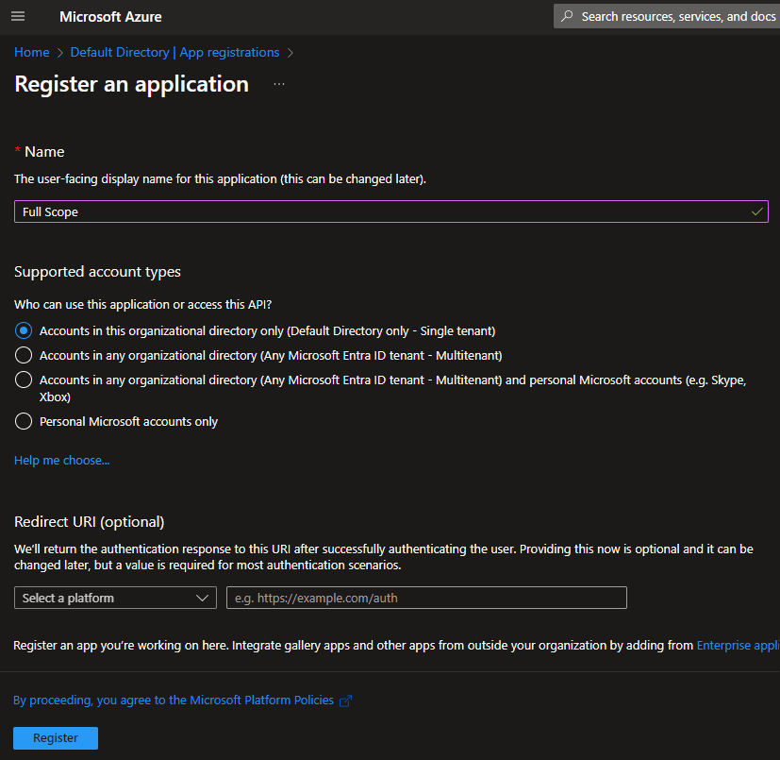Image resolution: width=780 pixels, height=760 pixels.
Task: Select Personal Microsoft accounts only option
Action: point(25,421)
